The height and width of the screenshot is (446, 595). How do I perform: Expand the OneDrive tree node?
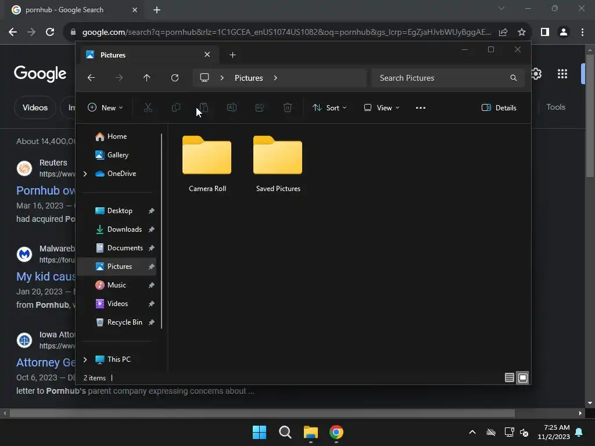click(85, 174)
